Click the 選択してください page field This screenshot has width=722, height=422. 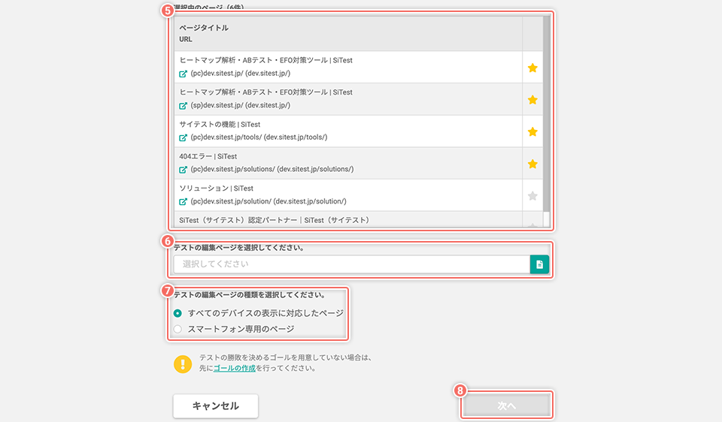click(352, 264)
